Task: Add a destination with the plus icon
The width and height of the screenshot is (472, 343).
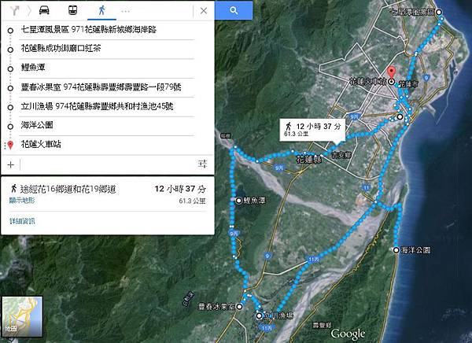Action: click(x=10, y=164)
